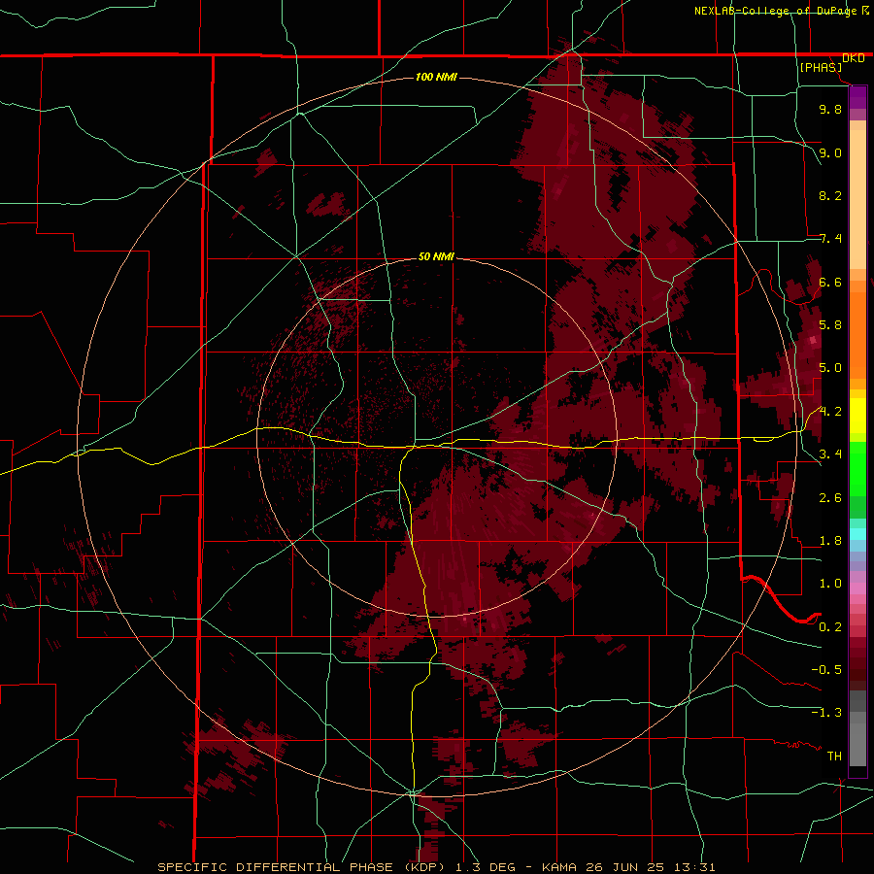Click the 9.8 legend value

pyautogui.click(x=830, y=109)
